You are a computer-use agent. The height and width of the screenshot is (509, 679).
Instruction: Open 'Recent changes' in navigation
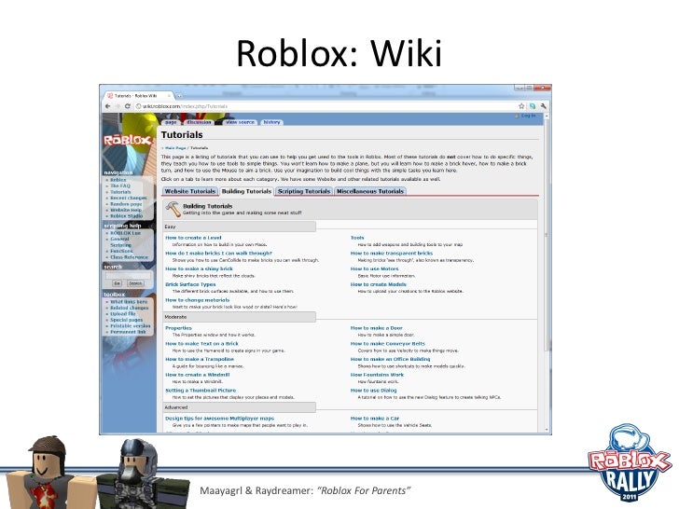[128, 198]
